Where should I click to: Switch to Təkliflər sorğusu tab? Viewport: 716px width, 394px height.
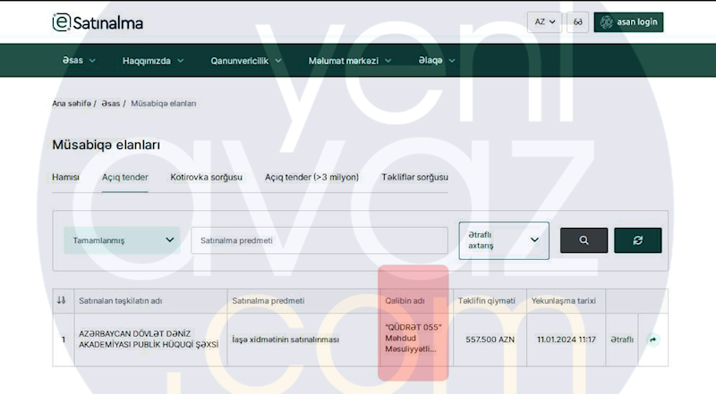click(x=414, y=177)
